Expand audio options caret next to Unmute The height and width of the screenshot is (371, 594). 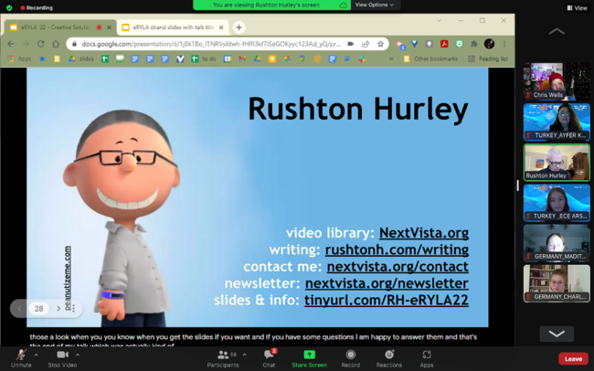pyautogui.click(x=36, y=355)
